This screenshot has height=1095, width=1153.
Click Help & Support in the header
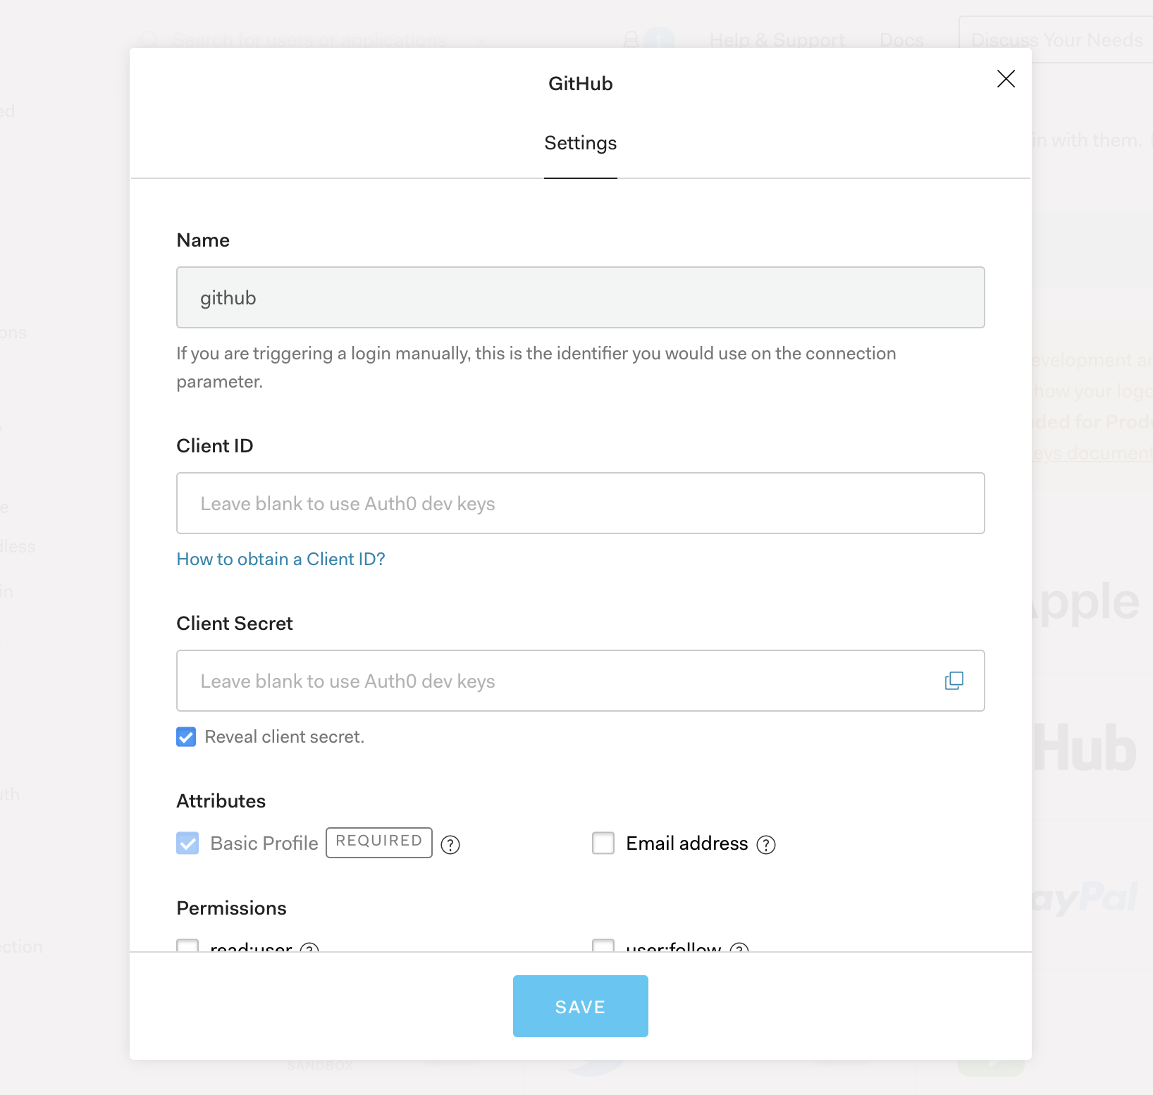coord(777,40)
